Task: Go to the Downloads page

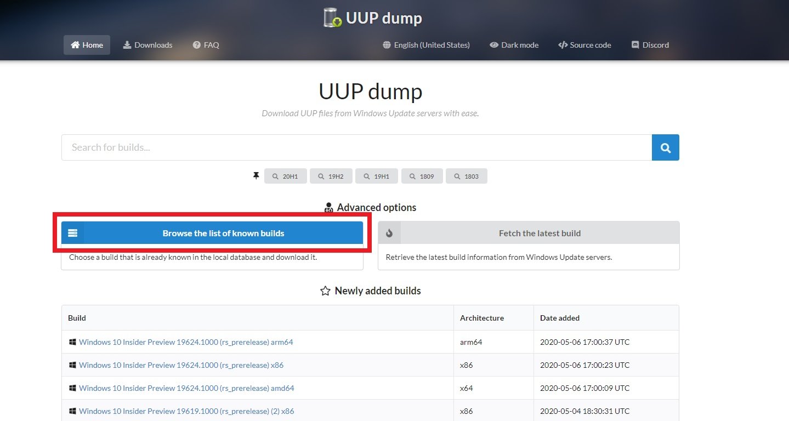Action: tap(147, 45)
